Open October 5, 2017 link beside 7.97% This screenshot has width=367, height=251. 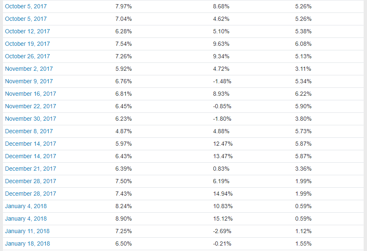click(26, 6)
